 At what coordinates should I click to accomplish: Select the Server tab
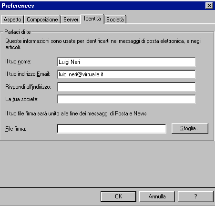click(71, 20)
